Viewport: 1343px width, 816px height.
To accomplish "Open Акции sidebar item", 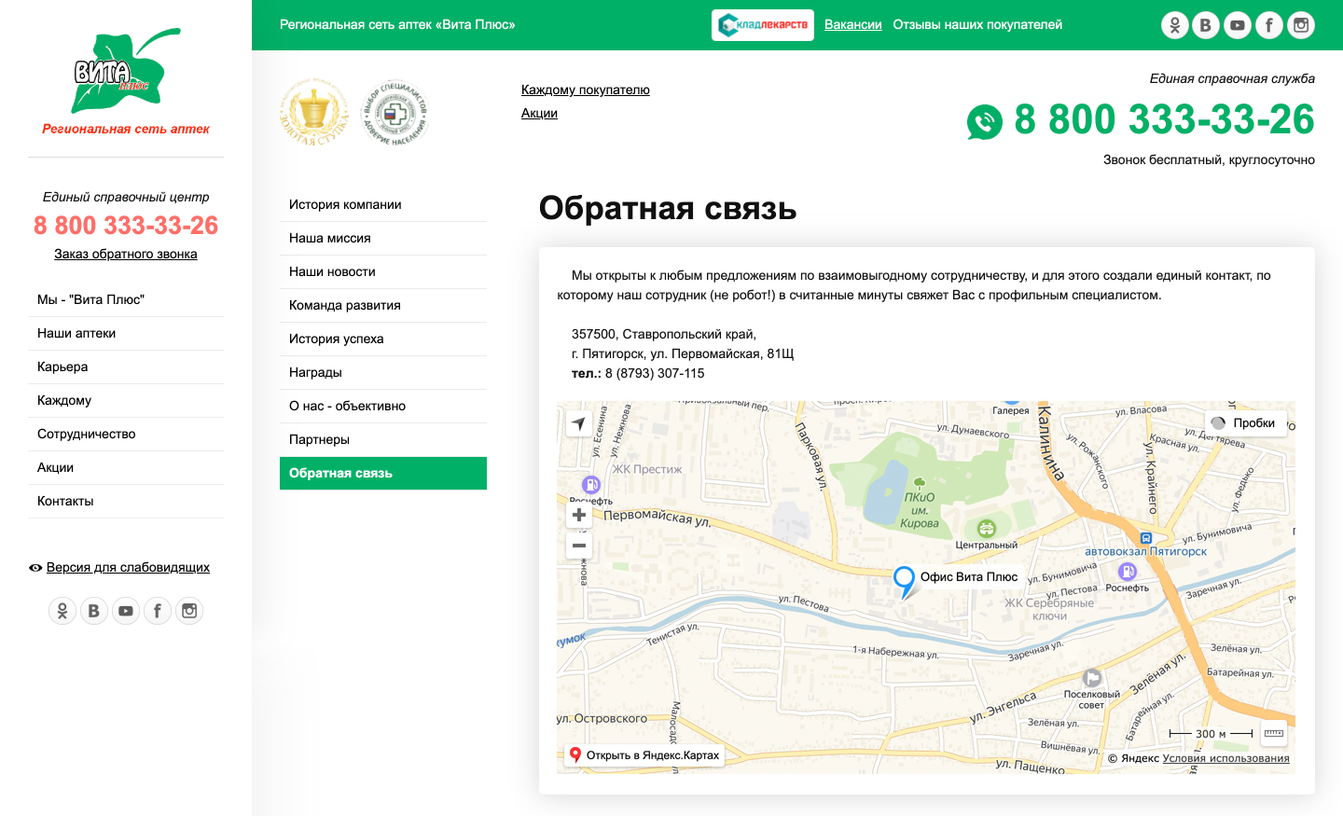I will click(126, 468).
